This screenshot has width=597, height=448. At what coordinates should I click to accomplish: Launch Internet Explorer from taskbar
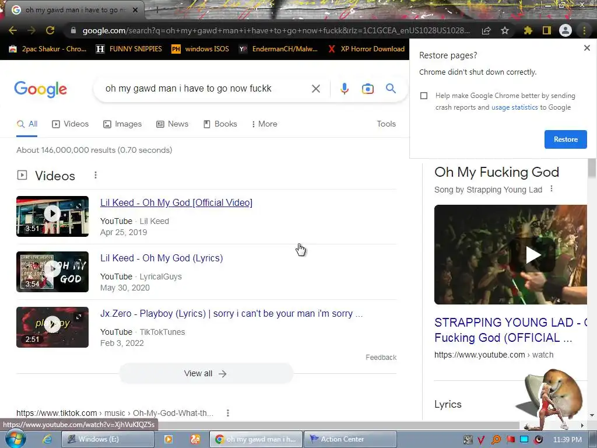pyautogui.click(x=47, y=439)
